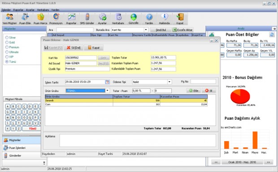
Task: Select the Premium radio button
Action: click(x=7, y=47)
